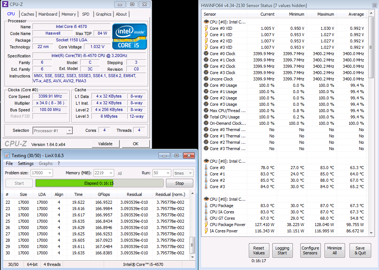Switch to the Graphics tab in CPU-Z
The width and height of the screenshot is (379, 270).
[103, 14]
